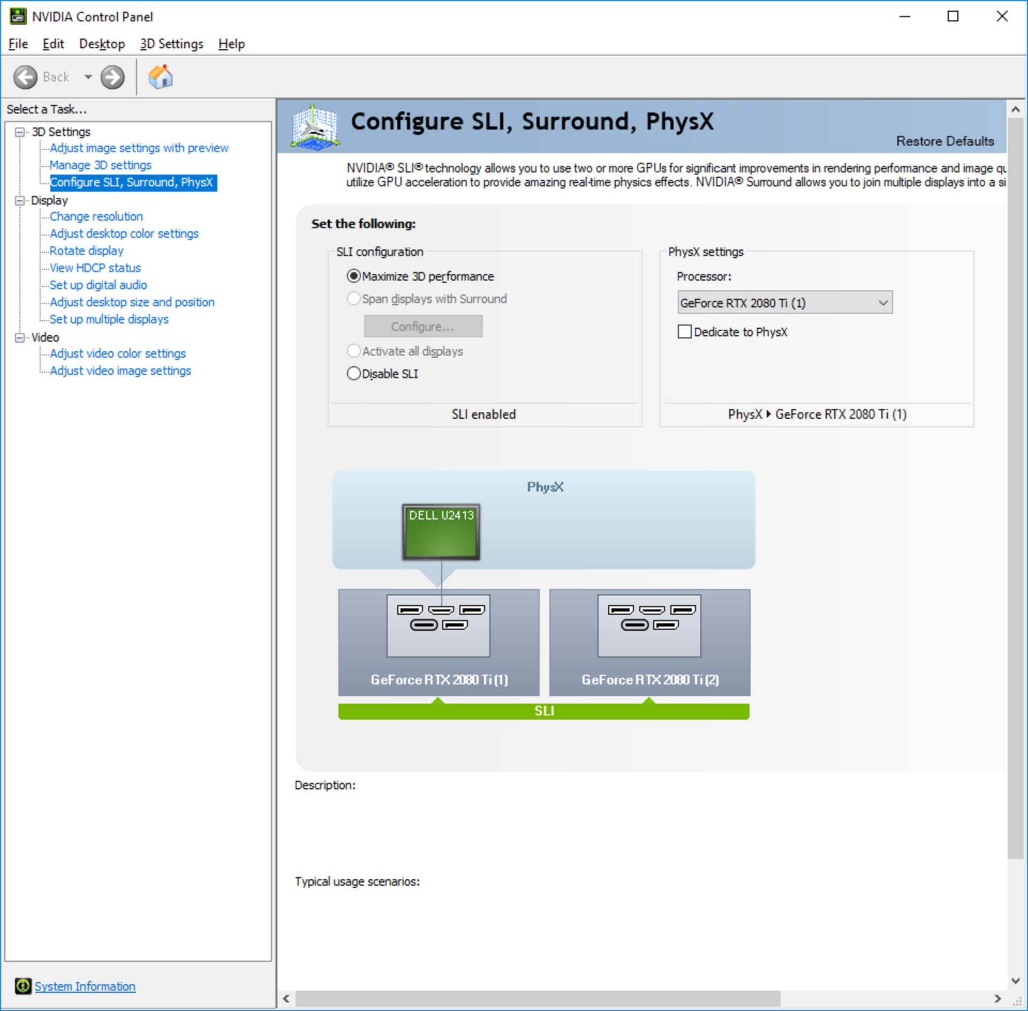Open the 3D Settings menu
Screen dimensions: 1028x1011
coord(171,43)
